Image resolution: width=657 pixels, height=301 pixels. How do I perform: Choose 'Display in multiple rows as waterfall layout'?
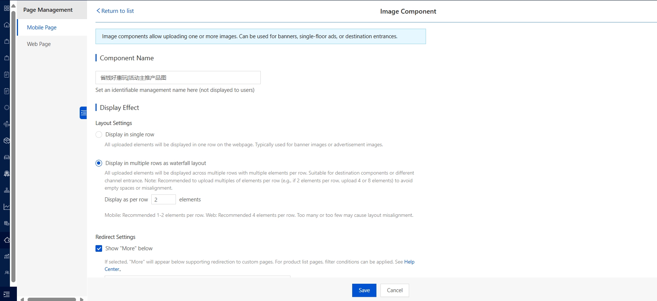click(99, 163)
